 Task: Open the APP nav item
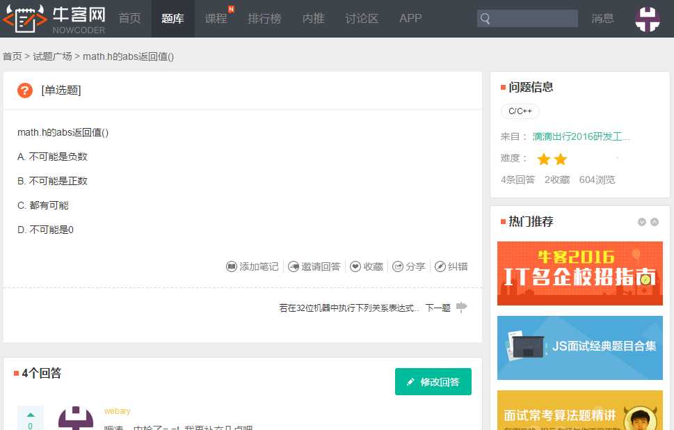pos(410,19)
